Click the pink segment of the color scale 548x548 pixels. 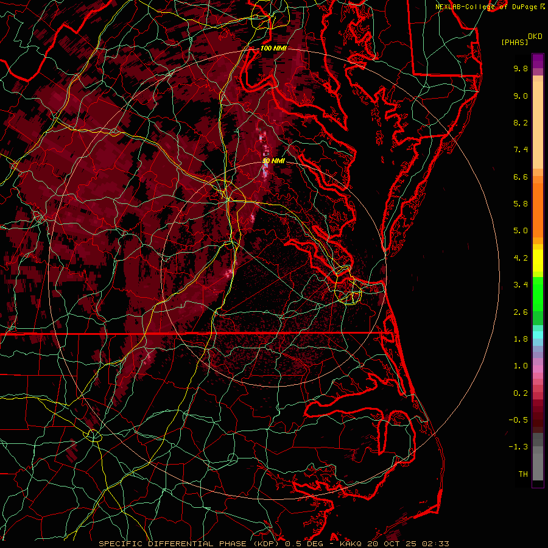(538, 369)
